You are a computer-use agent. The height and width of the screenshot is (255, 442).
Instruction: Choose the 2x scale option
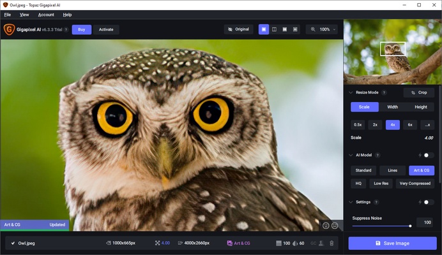(375, 125)
